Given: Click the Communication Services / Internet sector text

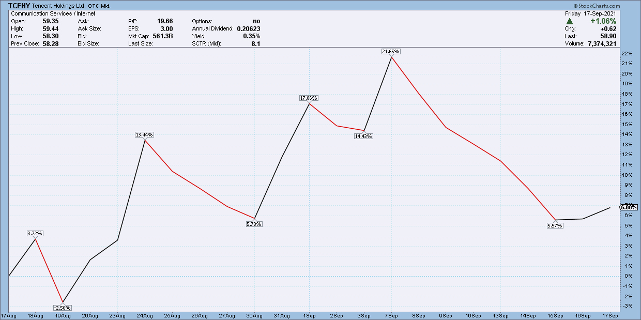Looking at the screenshot, I should point(53,13).
